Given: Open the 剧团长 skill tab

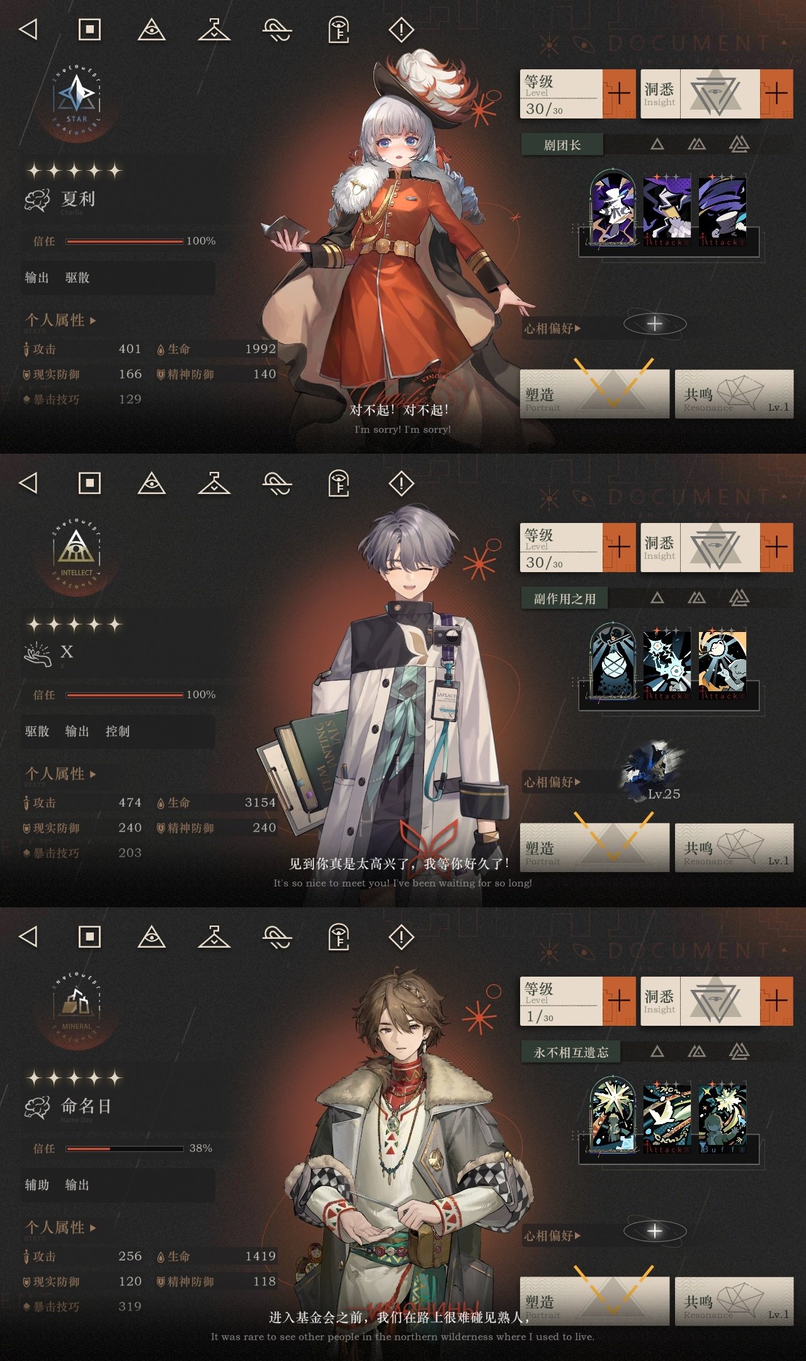Looking at the screenshot, I should click(x=562, y=145).
